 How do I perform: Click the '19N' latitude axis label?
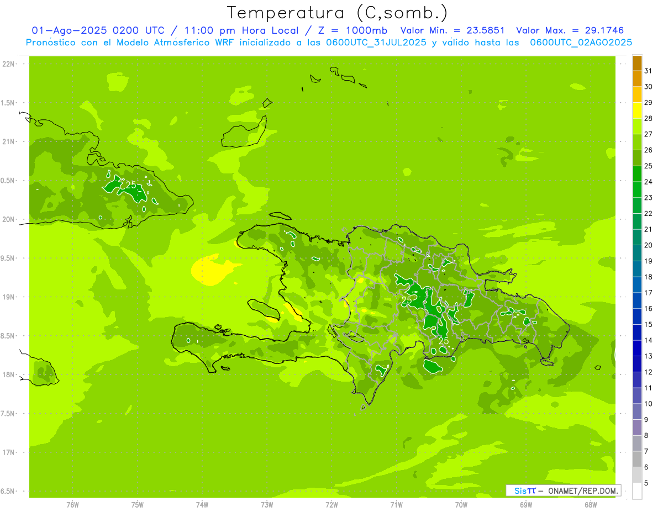7,297
